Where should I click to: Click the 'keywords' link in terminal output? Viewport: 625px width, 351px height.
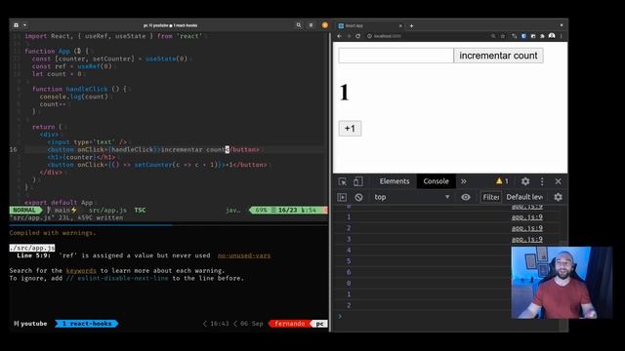[81, 271]
